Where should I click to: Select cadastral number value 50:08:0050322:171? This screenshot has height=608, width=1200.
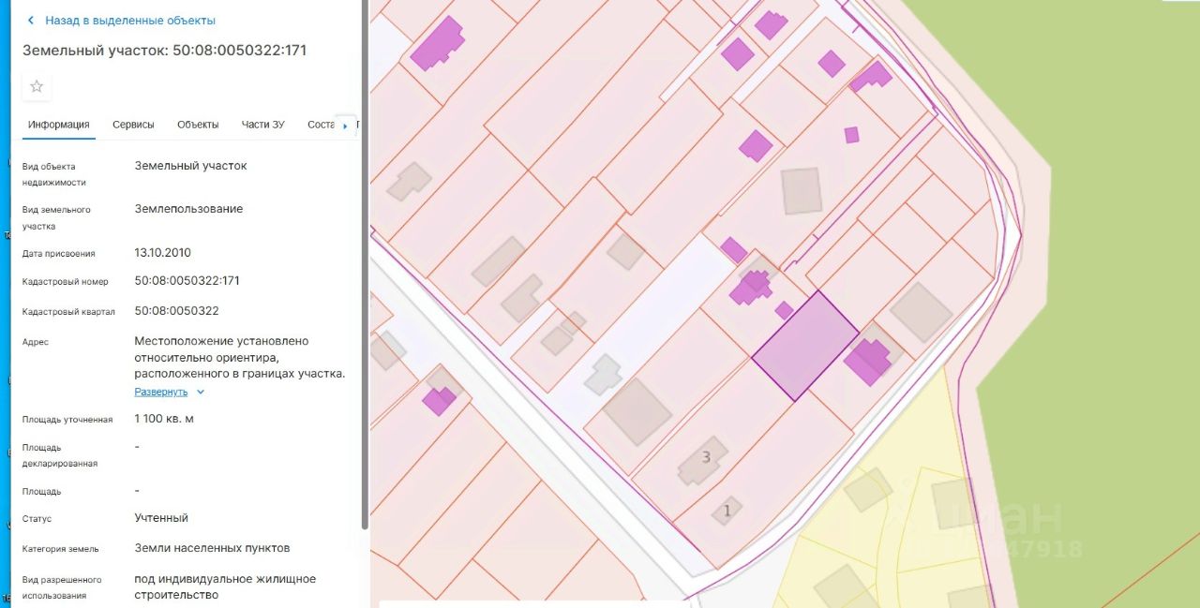coord(187,280)
